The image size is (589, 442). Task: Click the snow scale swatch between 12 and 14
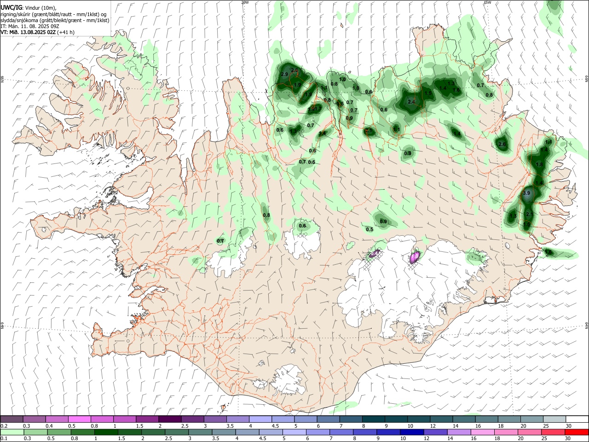pos(440,419)
